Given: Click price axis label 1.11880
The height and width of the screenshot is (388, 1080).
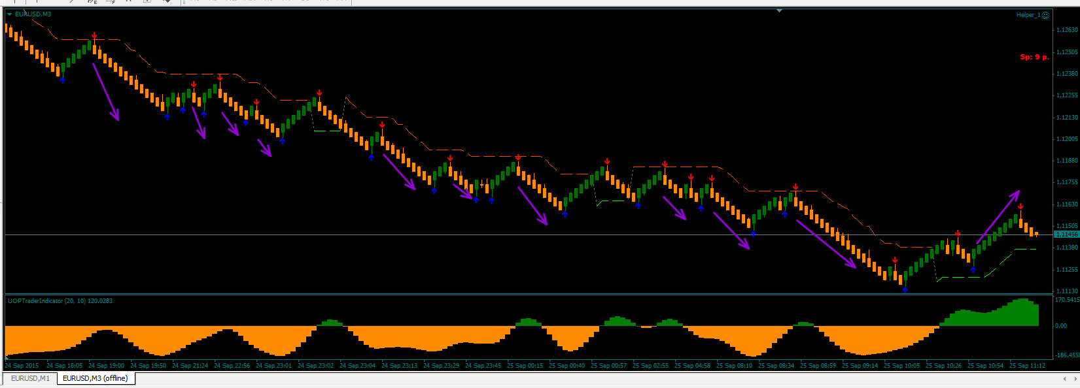Looking at the screenshot, I should tap(1068, 161).
